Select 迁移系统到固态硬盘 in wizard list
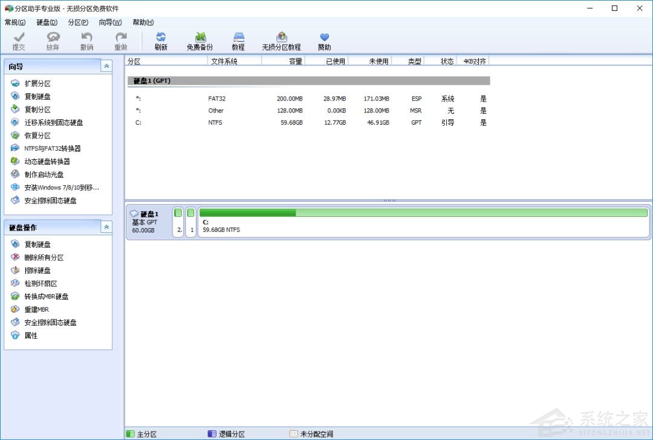 click(x=53, y=122)
